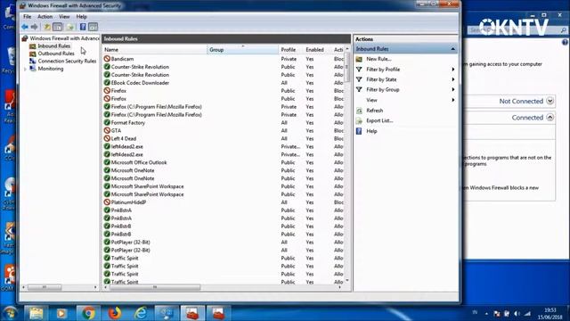Click the green check icon beside Format Factory

point(107,122)
